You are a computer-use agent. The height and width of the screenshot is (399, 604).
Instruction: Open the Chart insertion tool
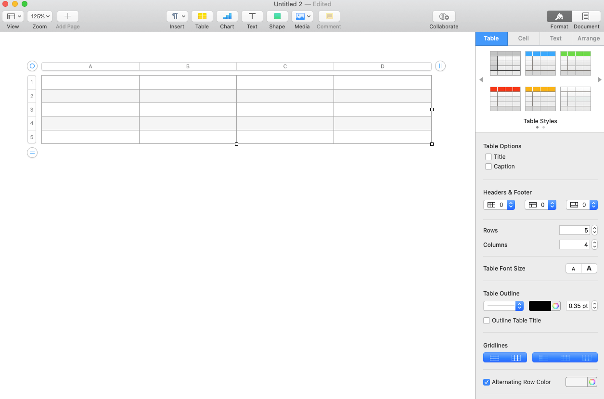coord(227,16)
